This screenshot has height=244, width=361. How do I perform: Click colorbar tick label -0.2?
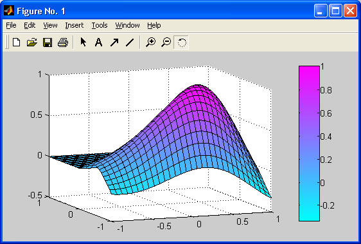pyautogui.click(x=327, y=205)
